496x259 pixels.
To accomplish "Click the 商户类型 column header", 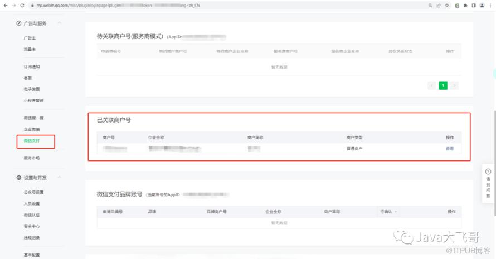I will pos(354,138).
